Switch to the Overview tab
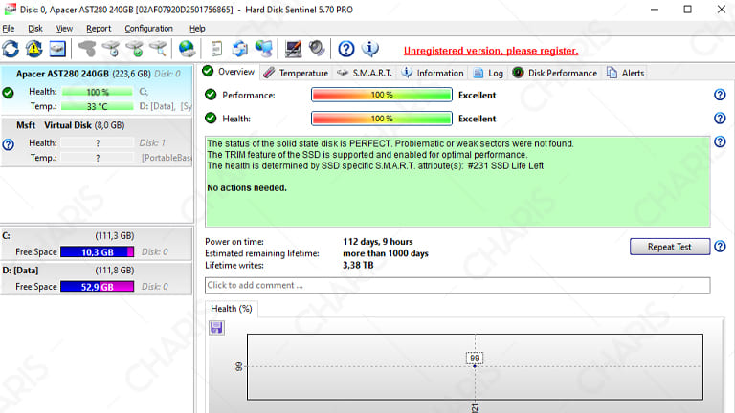Image resolution: width=735 pixels, height=413 pixels. click(x=229, y=72)
